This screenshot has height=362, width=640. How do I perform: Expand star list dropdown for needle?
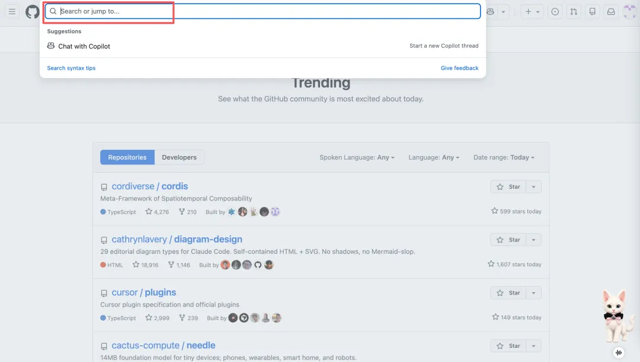(533, 345)
